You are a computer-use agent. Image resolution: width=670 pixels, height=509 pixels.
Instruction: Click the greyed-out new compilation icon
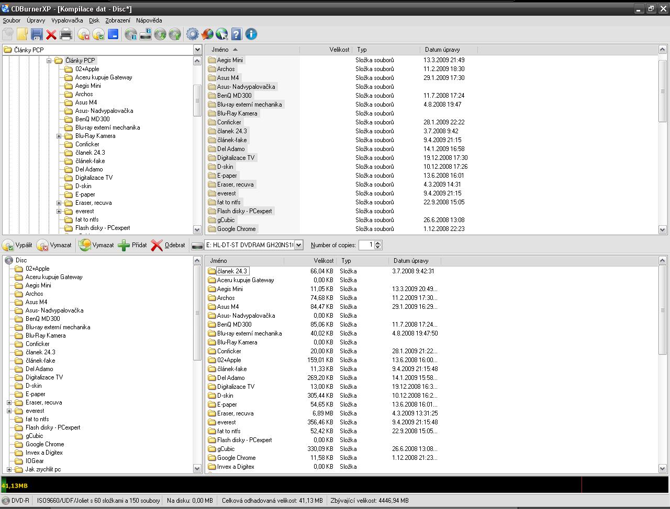(x=8, y=34)
